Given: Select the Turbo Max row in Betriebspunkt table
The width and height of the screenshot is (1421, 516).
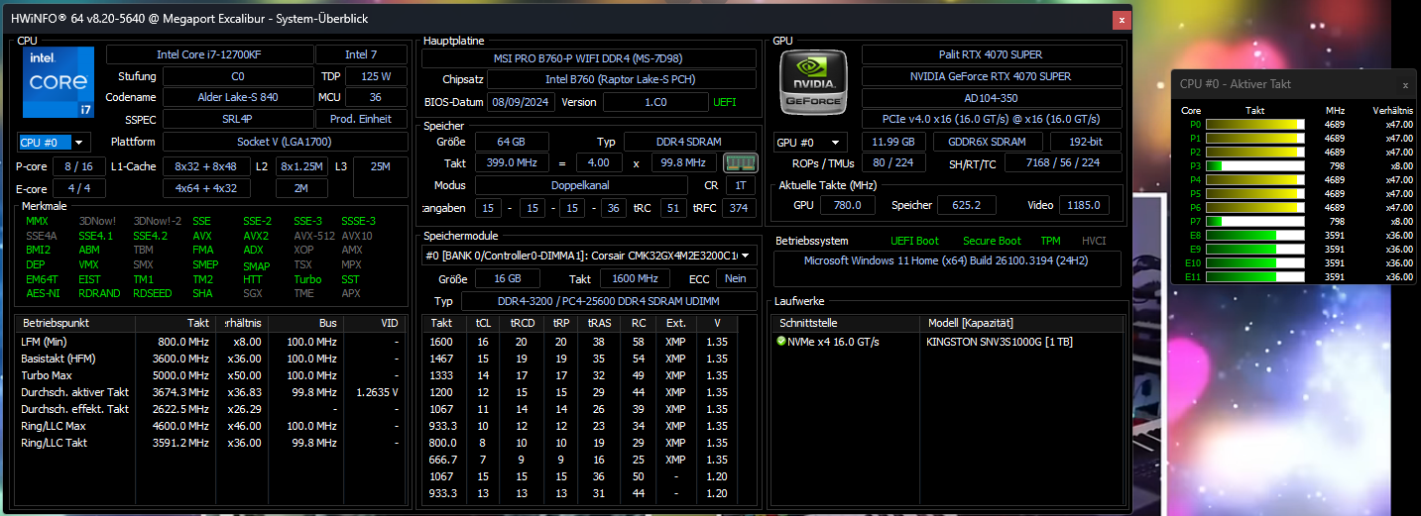Looking at the screenshot, I should pos(211,375).
